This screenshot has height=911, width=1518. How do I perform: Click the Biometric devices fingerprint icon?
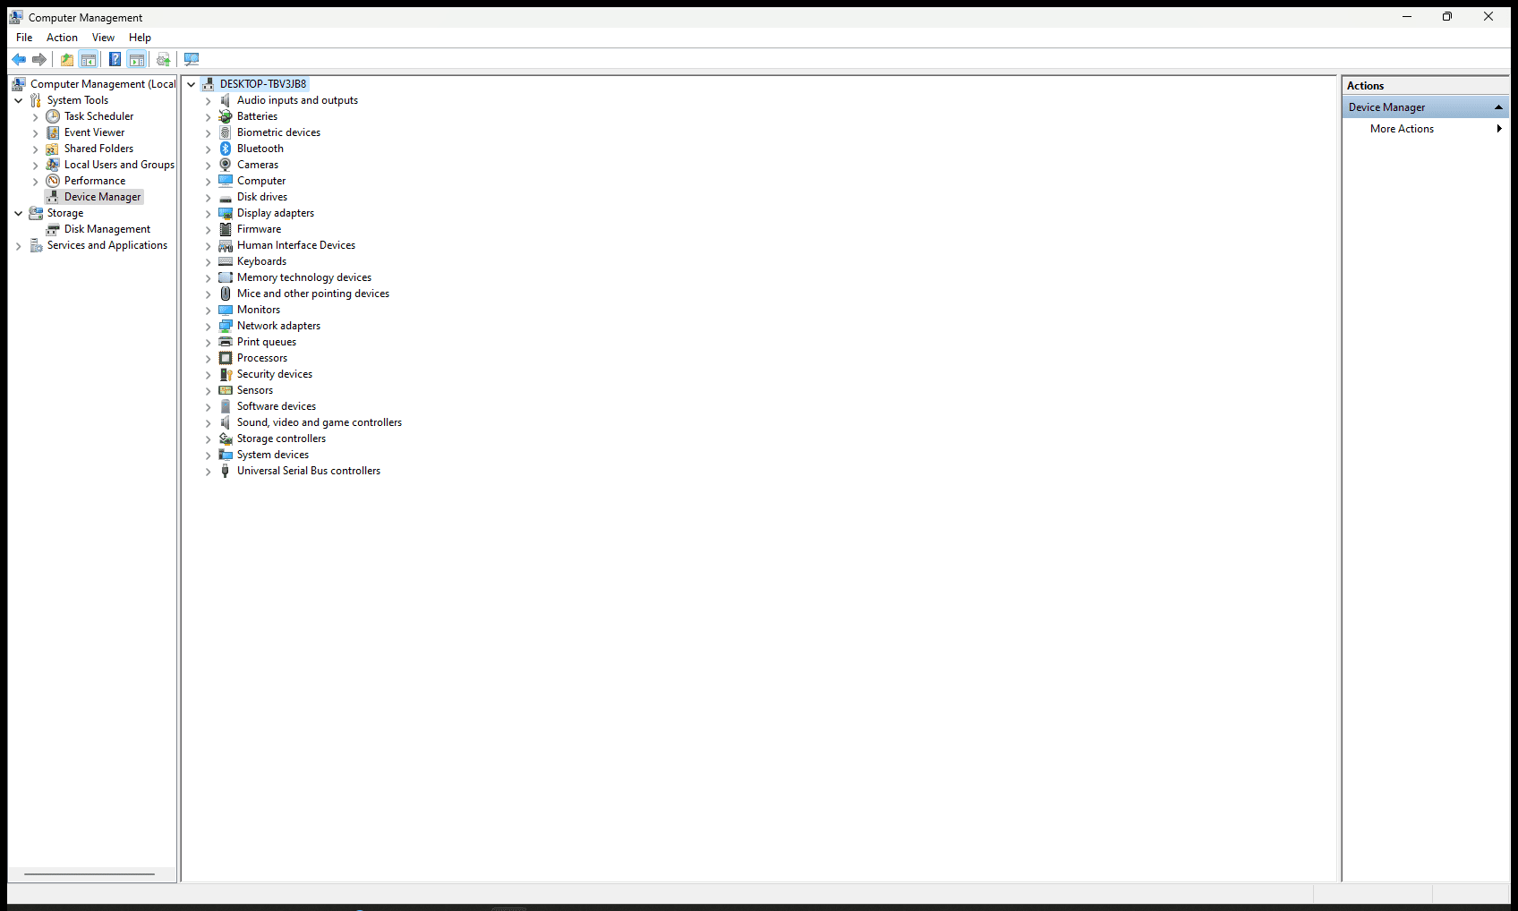point(226,132)
